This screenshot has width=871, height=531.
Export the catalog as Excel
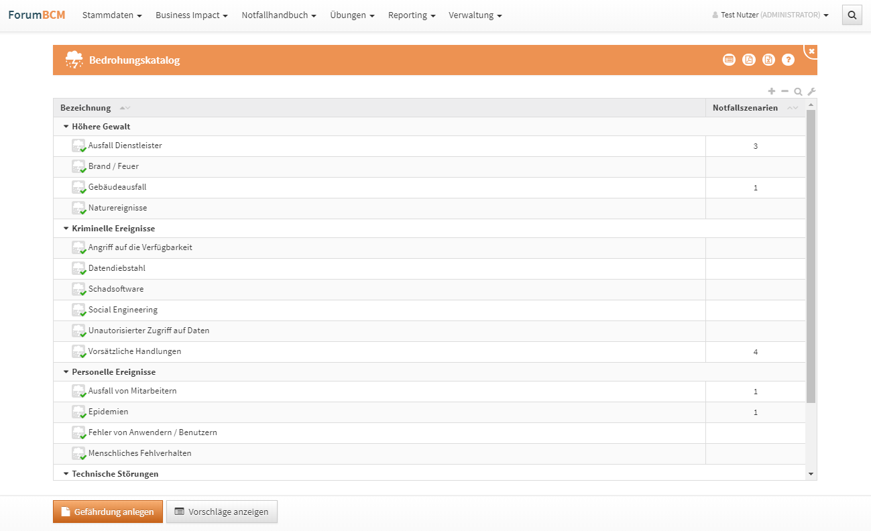[x=768, y=60]
